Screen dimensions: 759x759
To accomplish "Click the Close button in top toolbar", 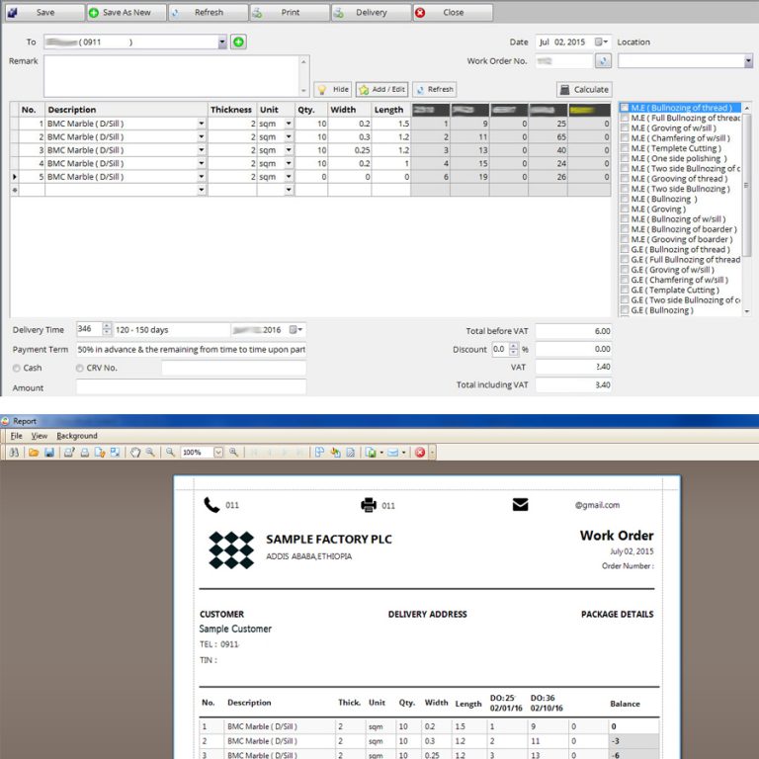I will click(453, 13).
